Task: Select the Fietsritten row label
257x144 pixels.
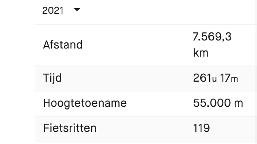Action: (70, 128)
